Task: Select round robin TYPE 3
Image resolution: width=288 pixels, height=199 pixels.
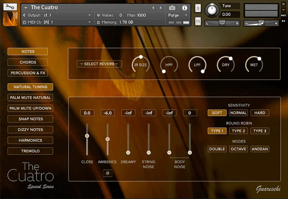Action: [x=260, y=131]
